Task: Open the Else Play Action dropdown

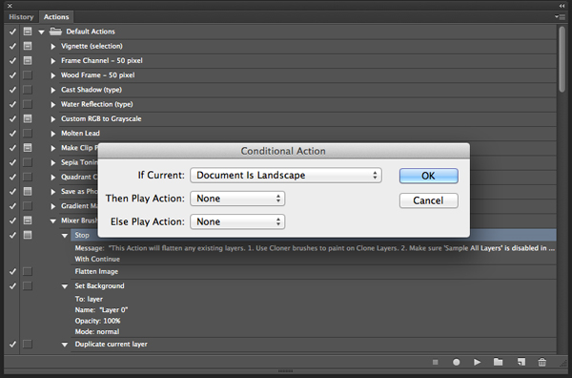Action: (x=237, y=221)
